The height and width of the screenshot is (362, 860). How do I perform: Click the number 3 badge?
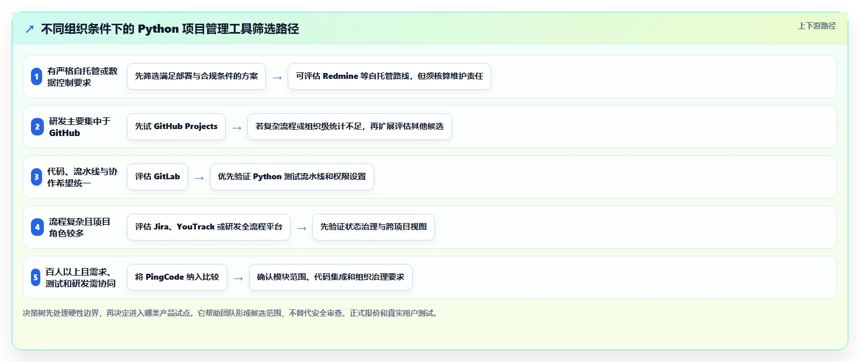click(x=36, y=177)
